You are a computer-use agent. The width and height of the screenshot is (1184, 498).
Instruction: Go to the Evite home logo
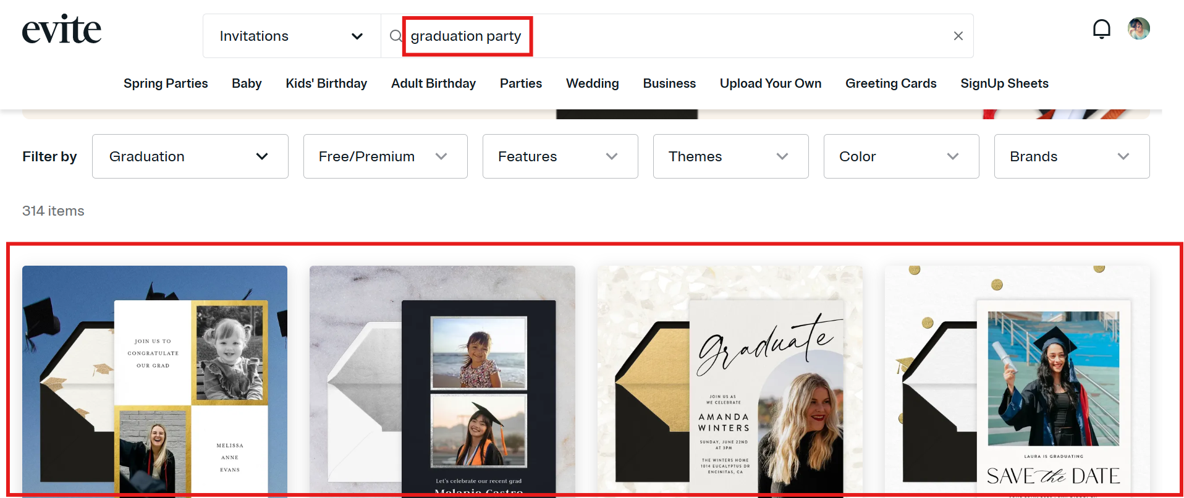[62, 29]
